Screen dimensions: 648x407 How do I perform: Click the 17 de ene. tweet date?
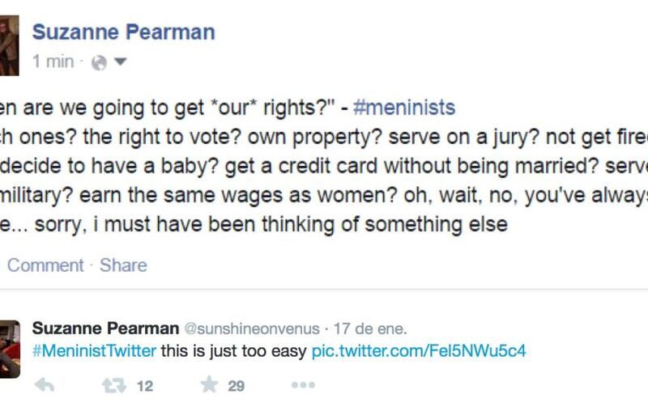click(x=370, y=329)
